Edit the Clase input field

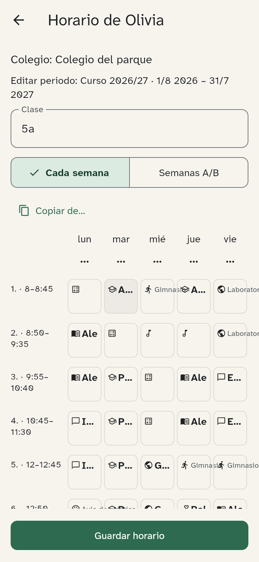[129, 129]
